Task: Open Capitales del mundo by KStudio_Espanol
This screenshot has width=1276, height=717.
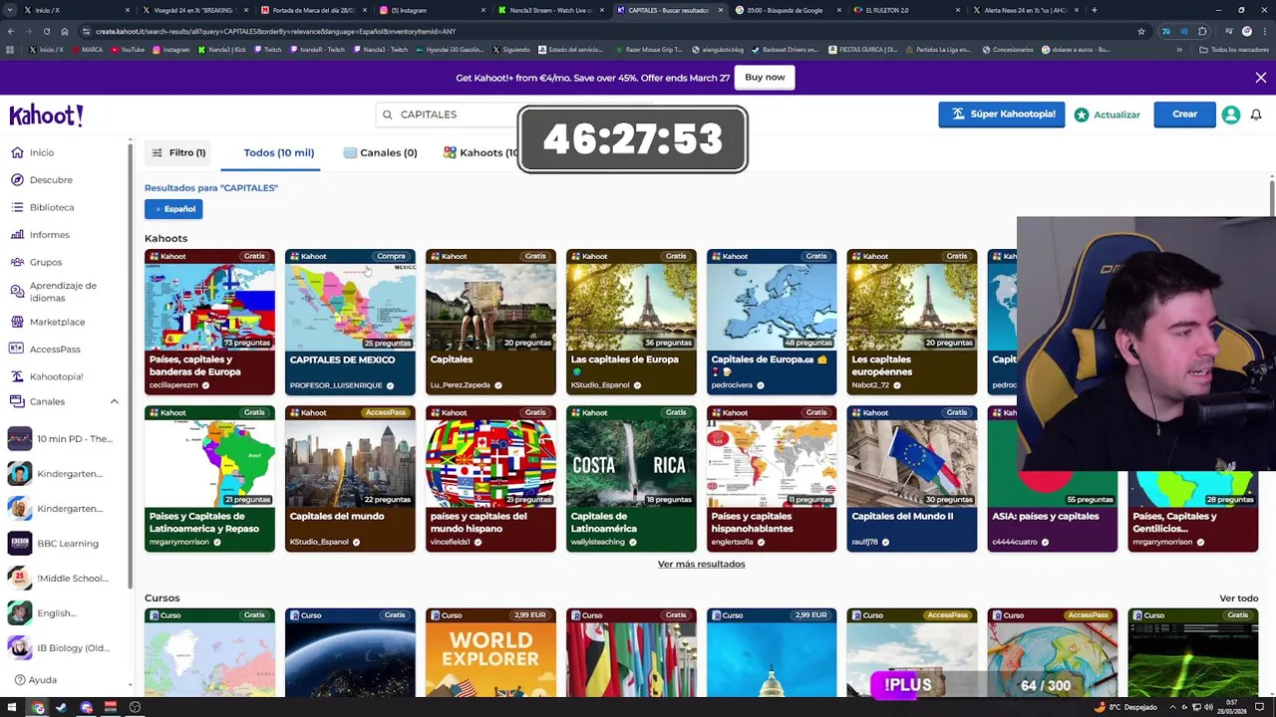Action: point(350,479)
